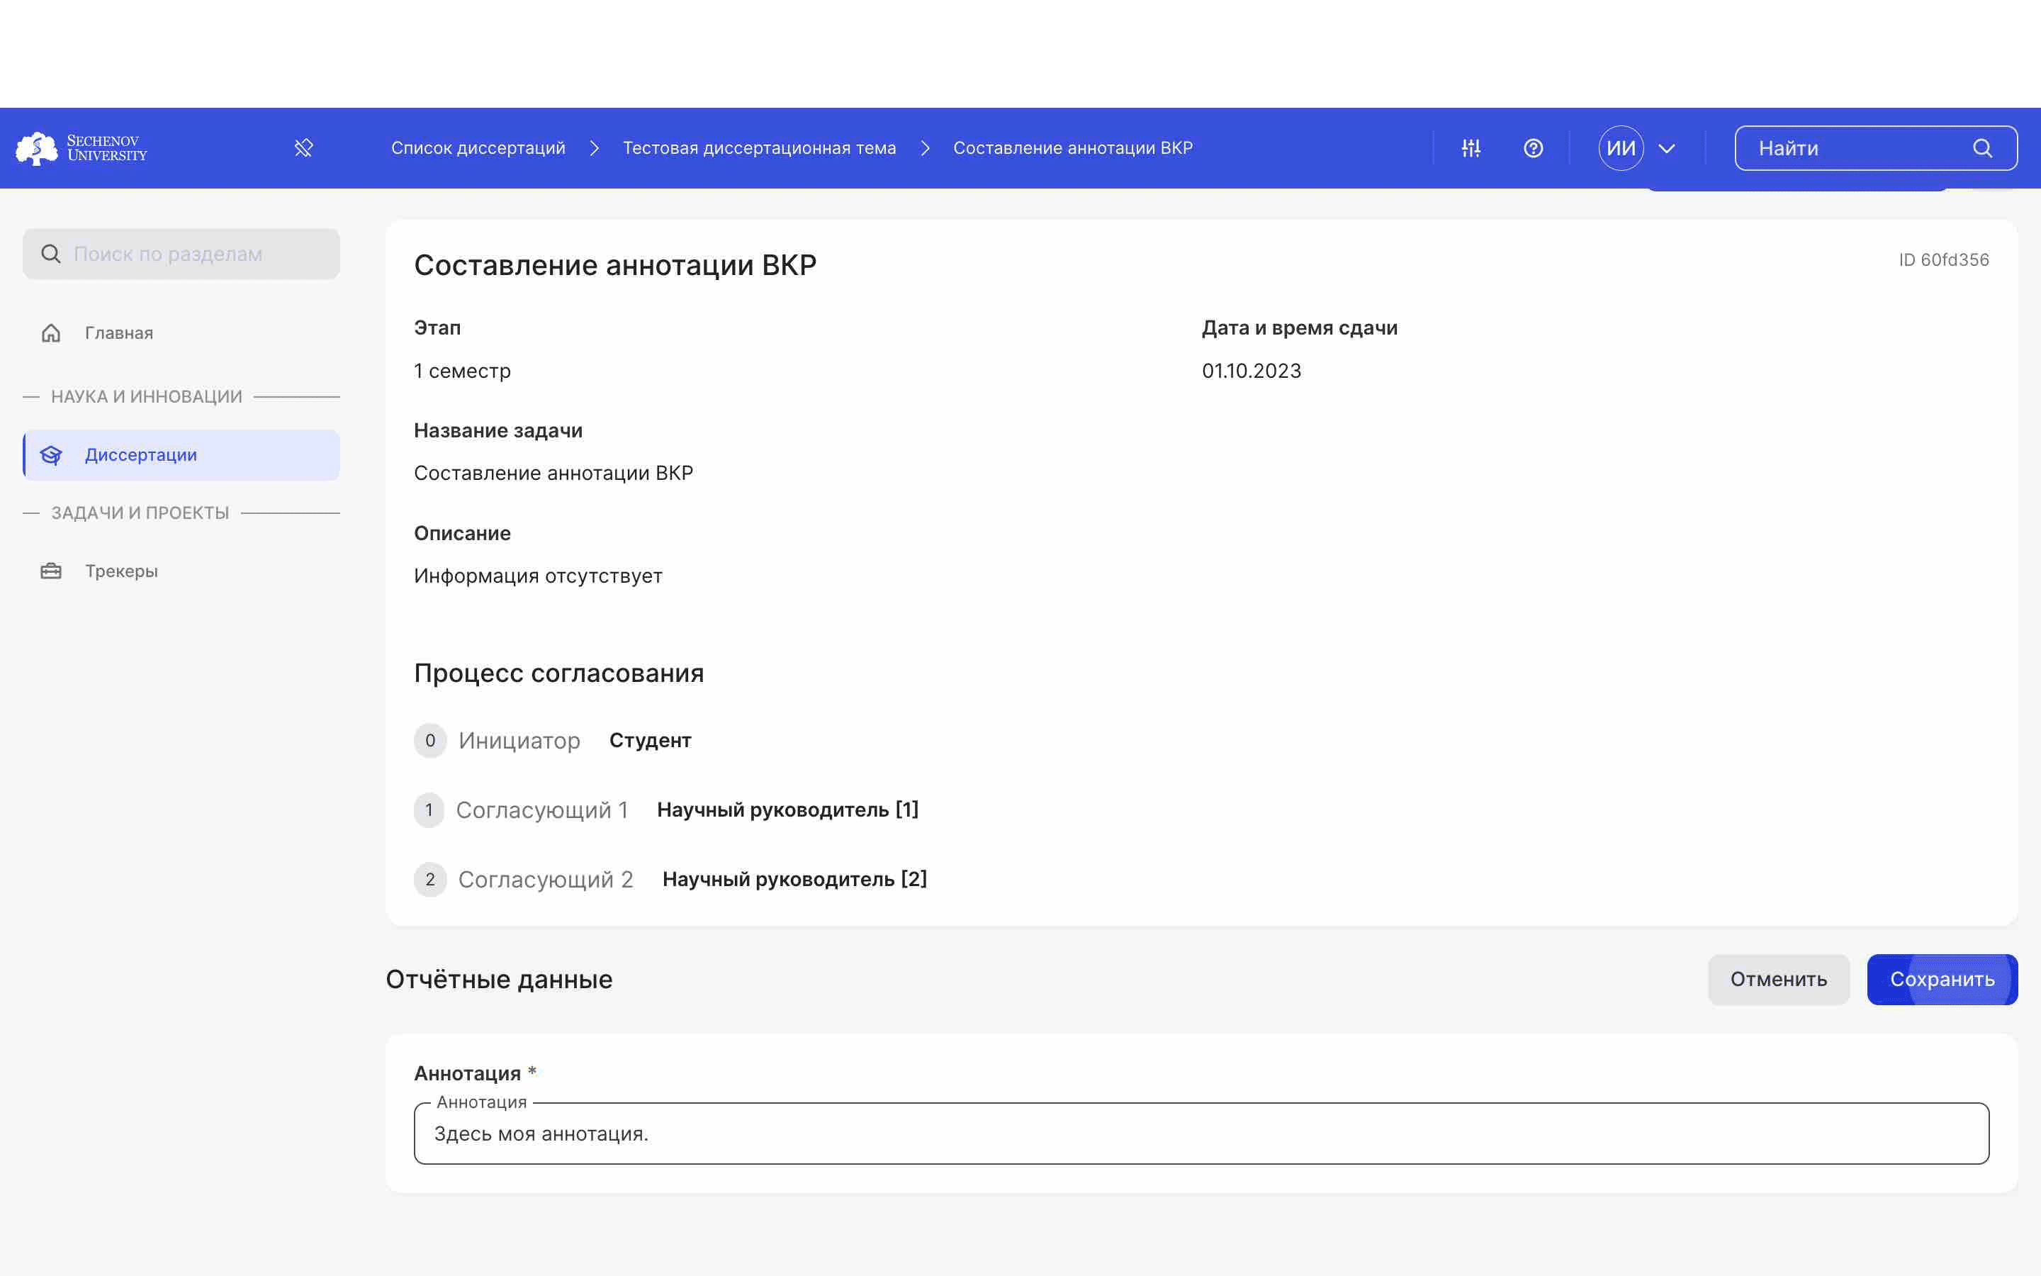The image size is (2041, 1276).
Task: Click the Информация отсутствует description text
Action: click(538, 576)
